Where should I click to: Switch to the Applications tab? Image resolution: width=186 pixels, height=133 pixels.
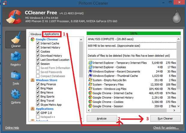[x=52, y=34]
